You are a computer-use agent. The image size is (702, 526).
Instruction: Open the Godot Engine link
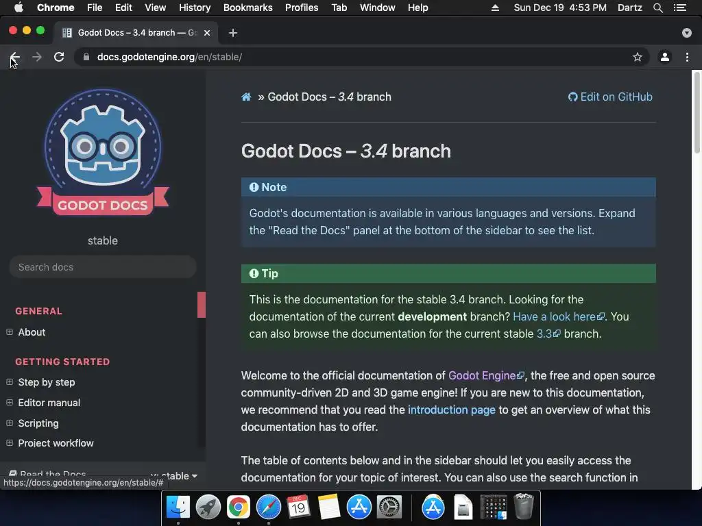point(486,375)
